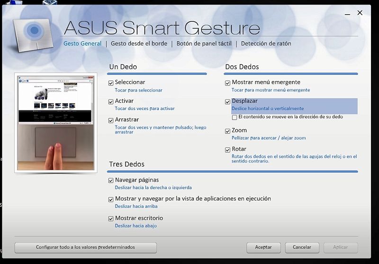Toggle the Zoom gesture checkbox
The width and height of the screenshot is (379, 264).
(x=227, y=131)
